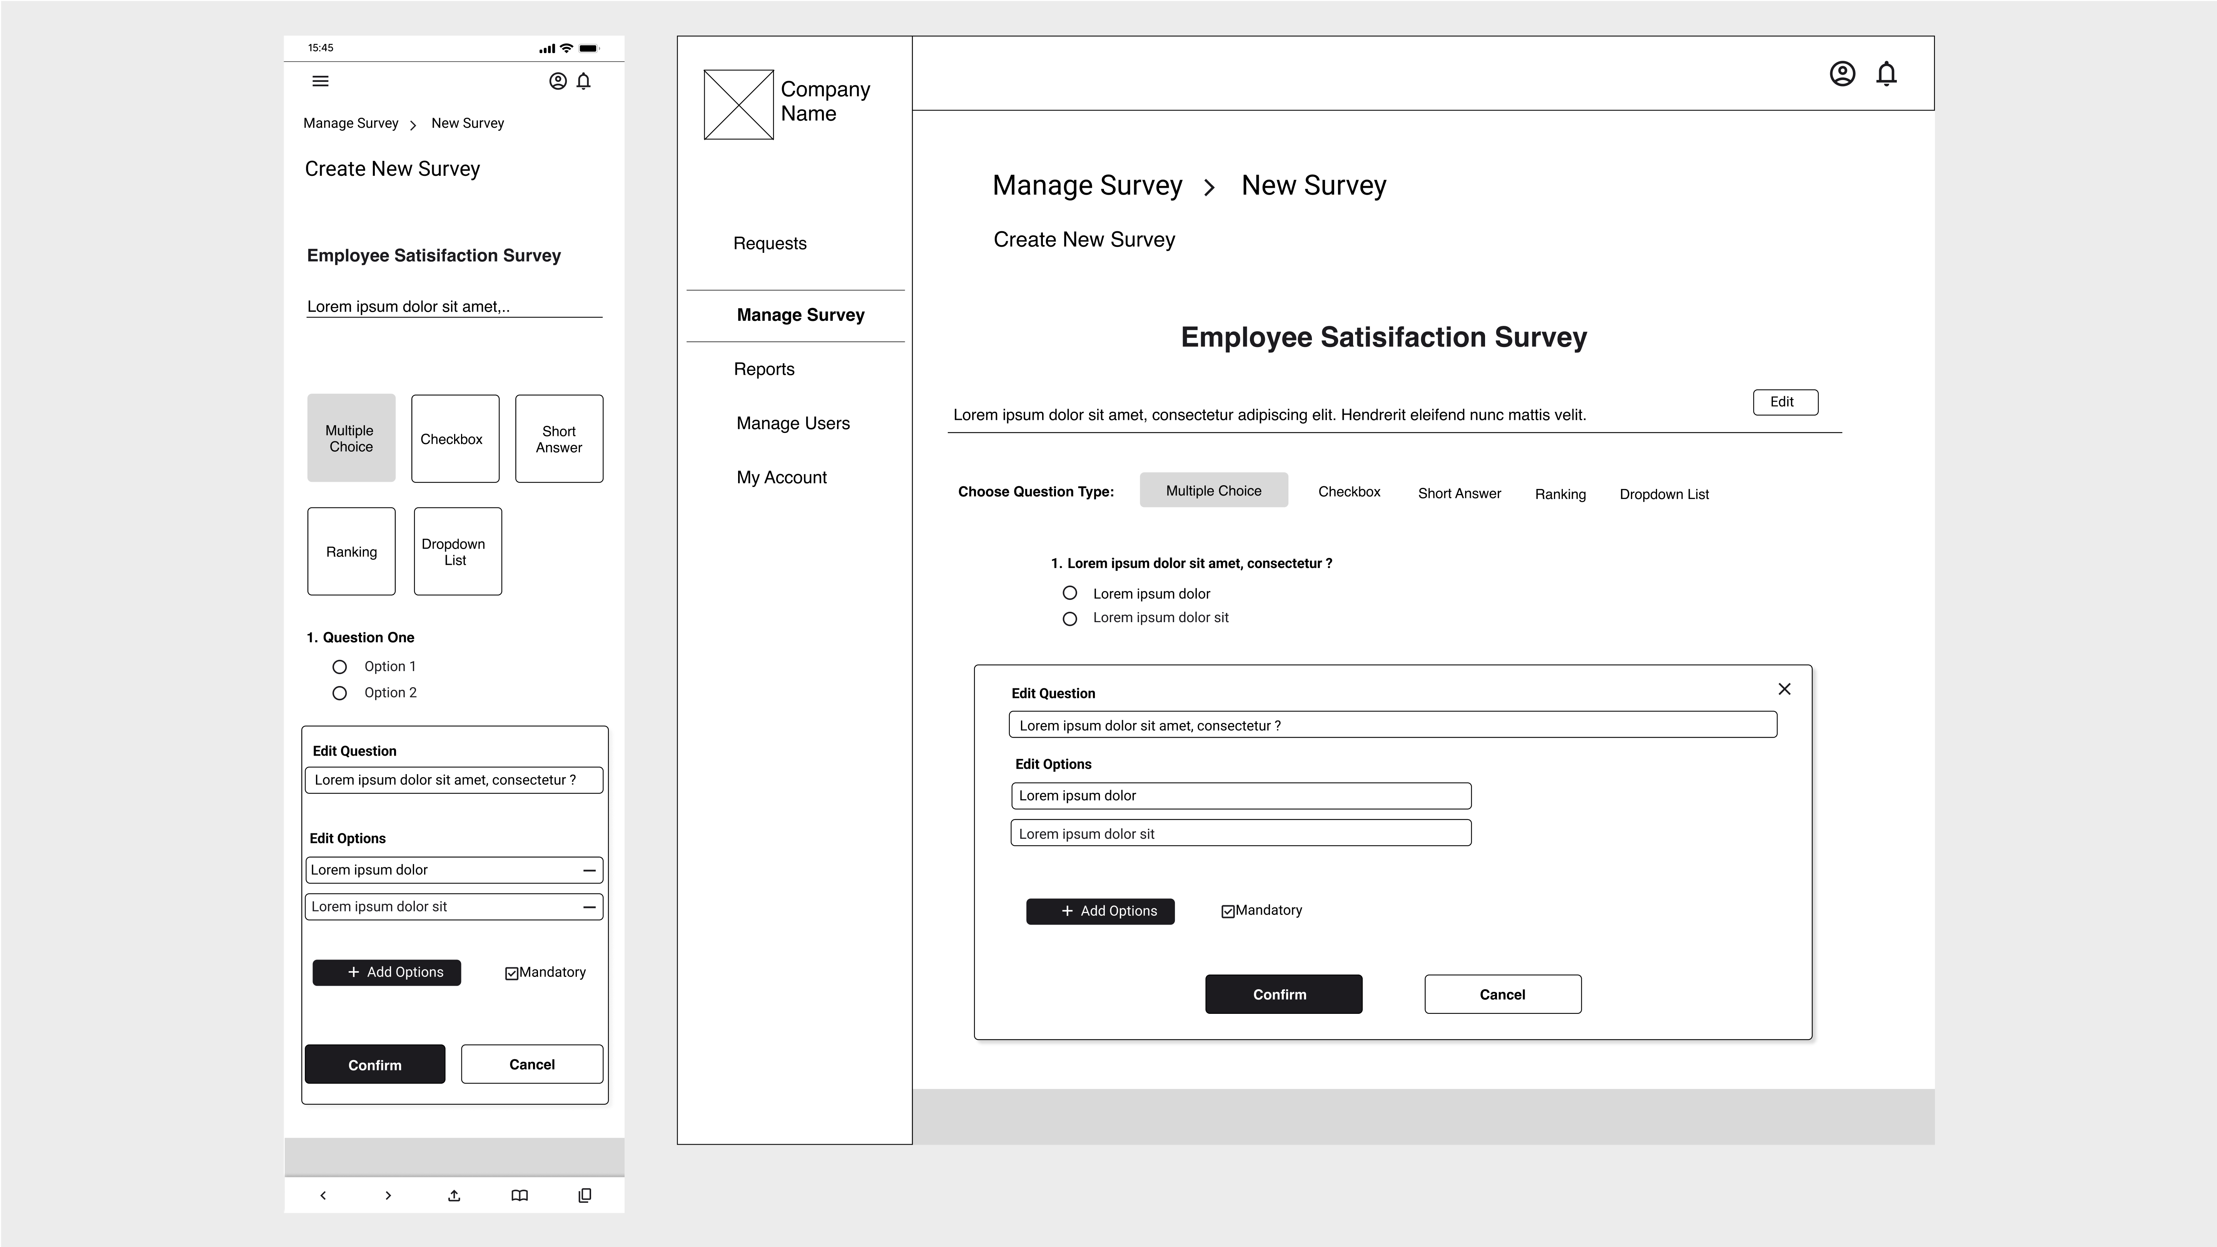Select mobile Short Answer question type
Image resolution: width=2217 pixels, height=1247 pixels.
tap(560, 439)
